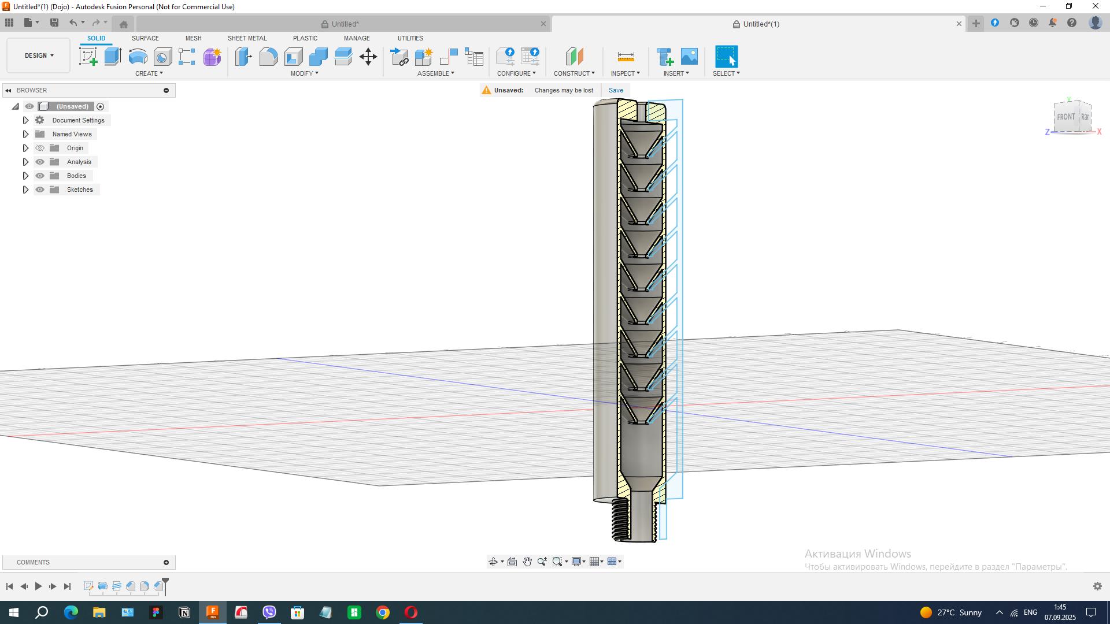The image size is (1110, 624).
Task: Click the Extrude tool icon
Action: point(113,57)
